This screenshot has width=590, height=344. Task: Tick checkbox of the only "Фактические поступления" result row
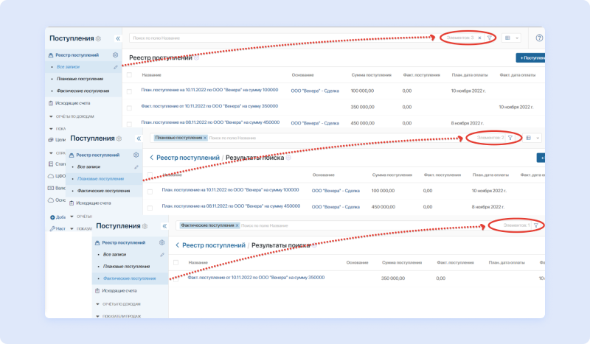click(x=176, y=278)
